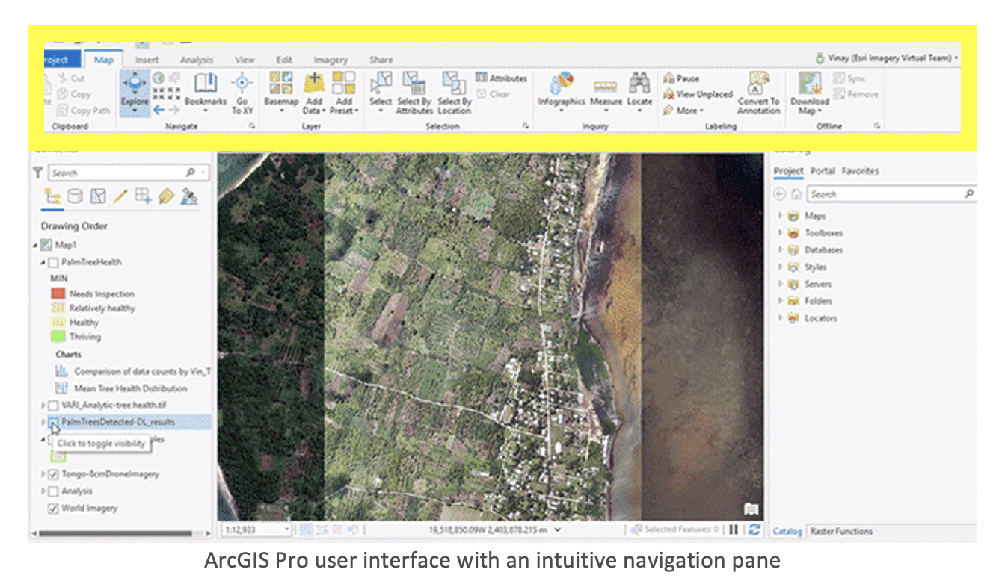Viewport: 1002px width, 587px height.
Task: Switch to List By Drawing Order view
Action: tap(52, 196)
